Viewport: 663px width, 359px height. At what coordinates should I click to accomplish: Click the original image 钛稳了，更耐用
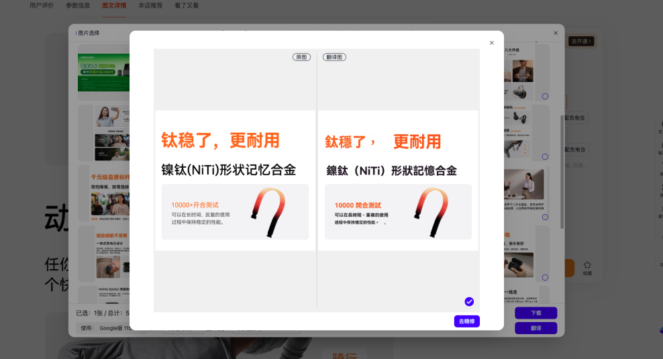[235, 181]
